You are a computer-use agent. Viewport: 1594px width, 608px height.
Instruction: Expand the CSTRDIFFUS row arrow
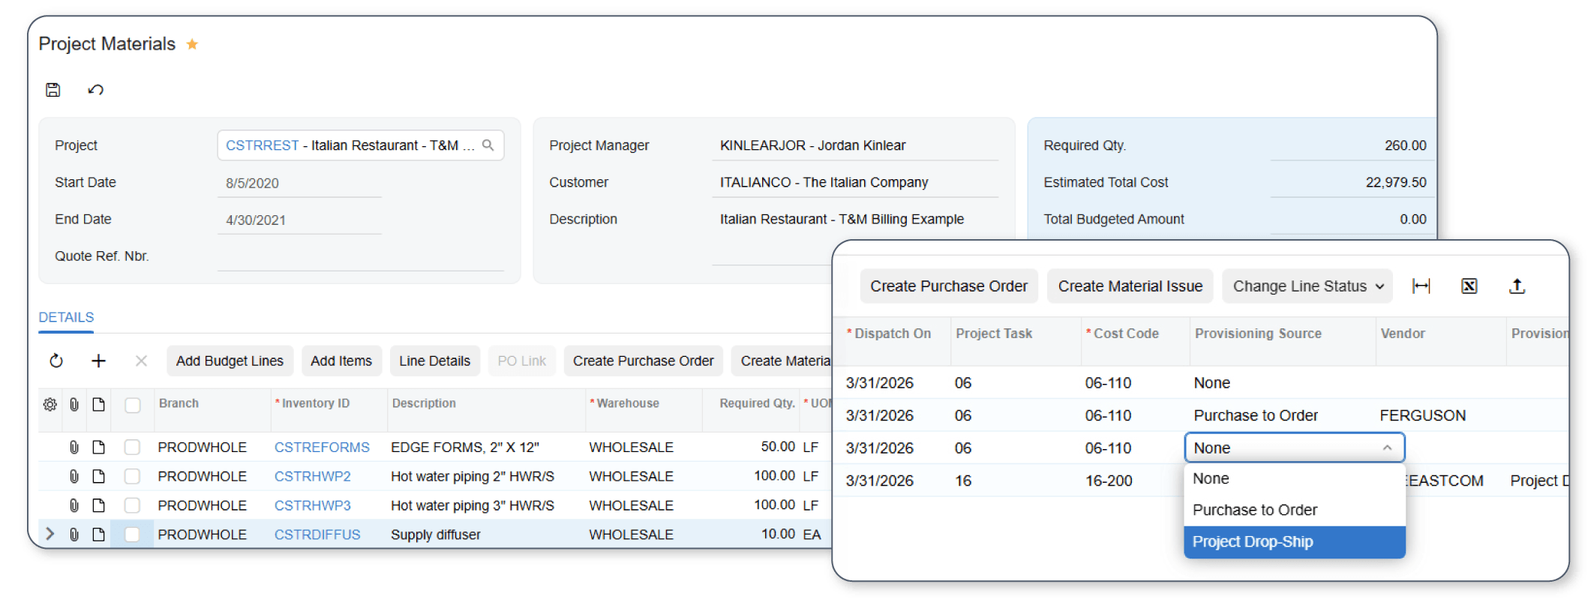click(50, 535)
